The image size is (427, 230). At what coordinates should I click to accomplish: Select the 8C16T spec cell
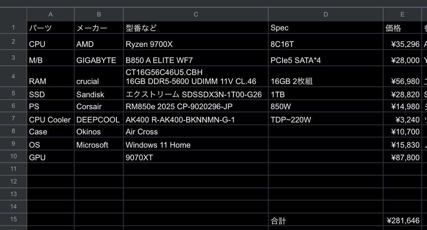click(326, 42)
